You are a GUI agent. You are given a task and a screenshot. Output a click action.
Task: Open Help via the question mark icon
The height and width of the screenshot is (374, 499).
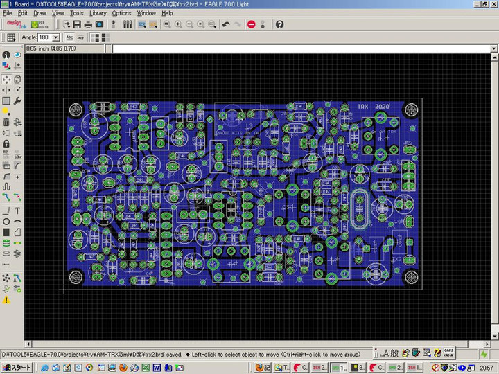click(x=279, y=24)
